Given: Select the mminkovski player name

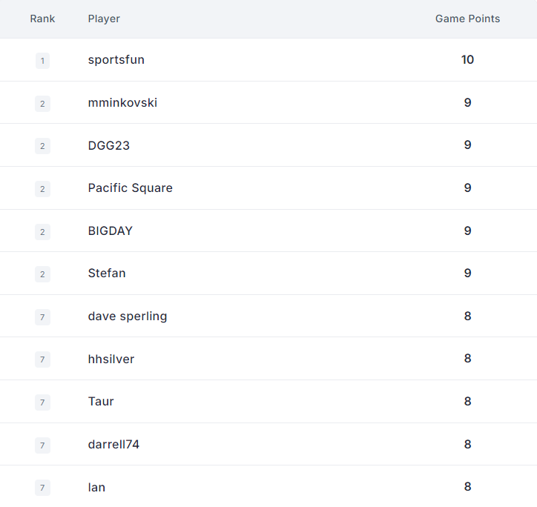Looking at the screenshot, I should pyautogui.click(x=122, y=103).
